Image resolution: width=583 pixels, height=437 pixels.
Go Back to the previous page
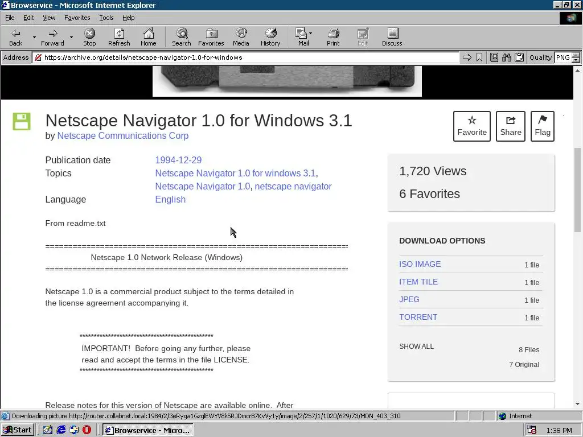click(15, 37)
